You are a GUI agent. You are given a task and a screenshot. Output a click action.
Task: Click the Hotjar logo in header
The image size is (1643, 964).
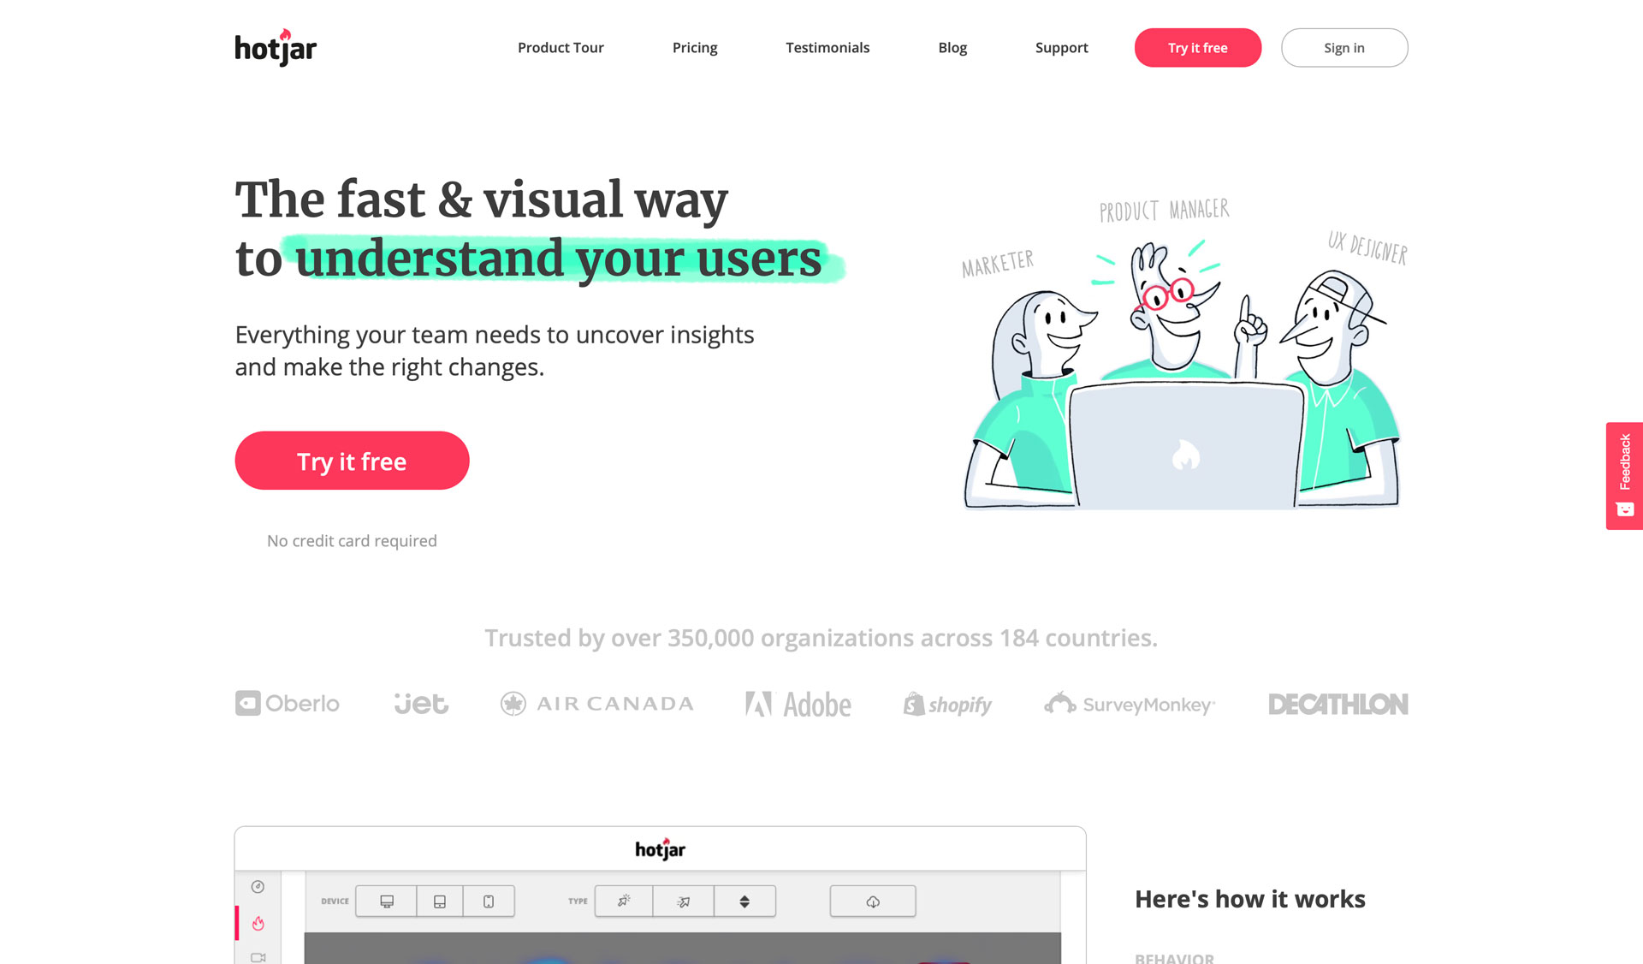[276, 48]
